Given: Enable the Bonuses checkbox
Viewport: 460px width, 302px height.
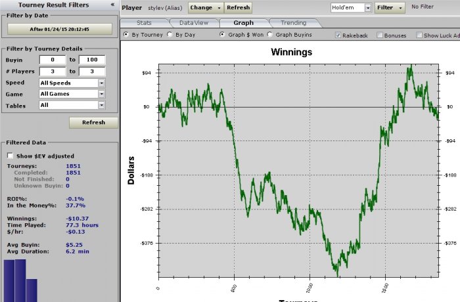Looking at the screenshot, I should tap(380, 35).
